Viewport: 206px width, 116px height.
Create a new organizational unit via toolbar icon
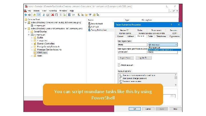[86, 15]
